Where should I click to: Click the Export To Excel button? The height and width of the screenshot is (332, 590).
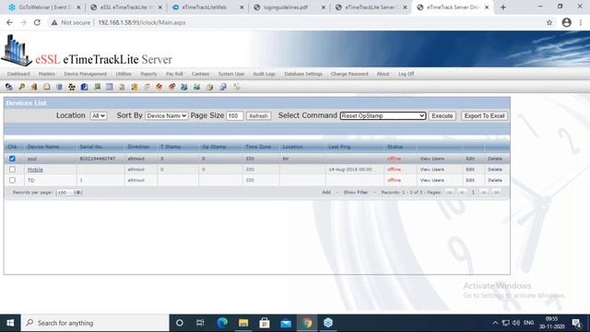tap(484, 116)
